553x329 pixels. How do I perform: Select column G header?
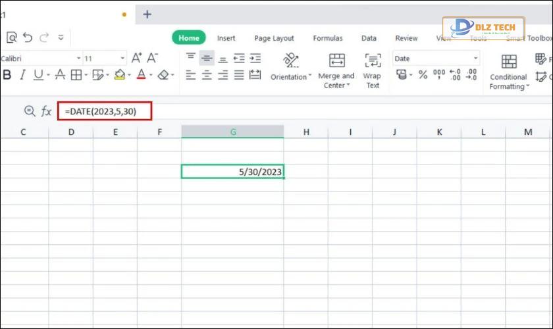[233, 132]
